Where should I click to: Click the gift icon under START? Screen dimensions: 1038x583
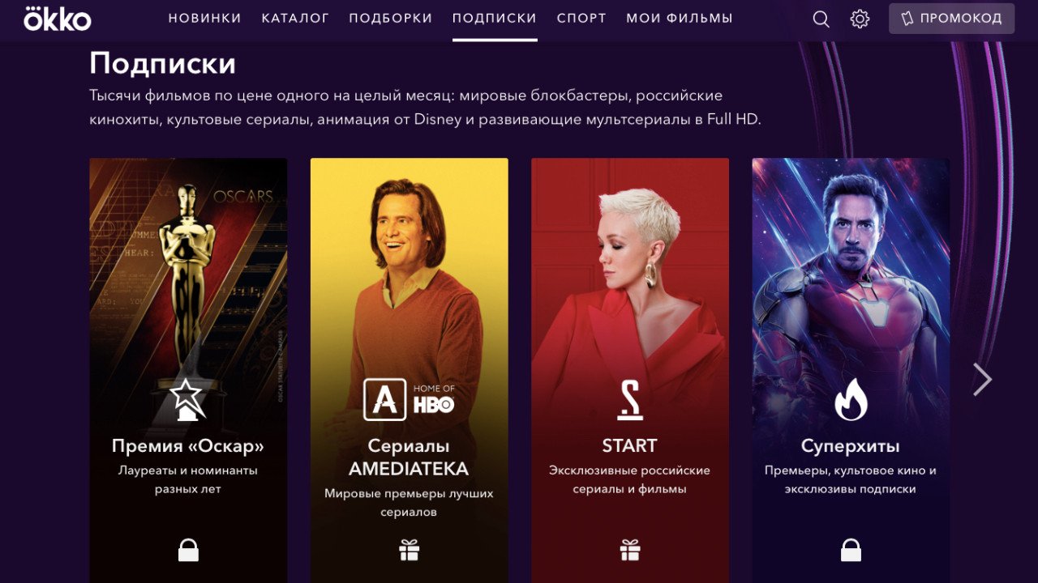(x=630, y=551)
